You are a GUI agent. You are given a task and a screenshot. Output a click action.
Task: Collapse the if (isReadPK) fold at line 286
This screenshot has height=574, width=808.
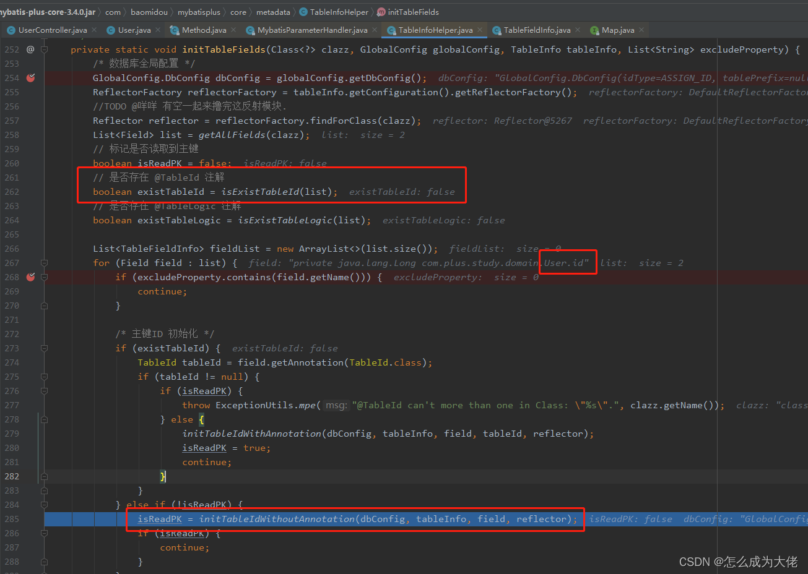tap(45, 533)
